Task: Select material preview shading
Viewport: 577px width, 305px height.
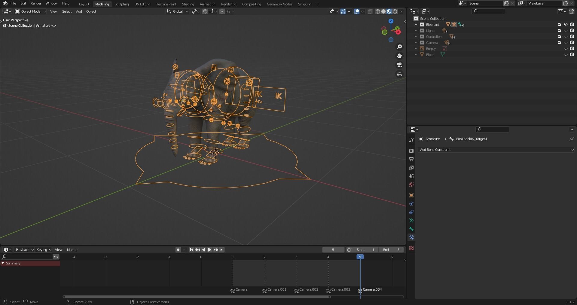Action: (x=389, y=11)
